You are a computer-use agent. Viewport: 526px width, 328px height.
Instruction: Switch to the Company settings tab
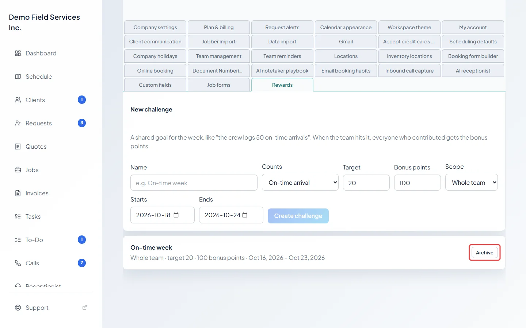pos(155,27)
